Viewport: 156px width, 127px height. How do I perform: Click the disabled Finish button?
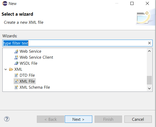(x=108, y=119)
